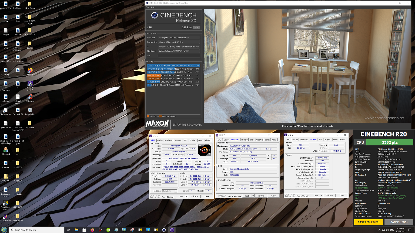The height and width of the screenshot is (233, 415).
Task: Select the BenchMate 0.10.7 desktop shortcut
Action: point(6,205)
